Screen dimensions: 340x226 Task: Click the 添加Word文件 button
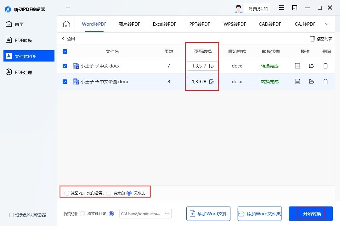208,213
